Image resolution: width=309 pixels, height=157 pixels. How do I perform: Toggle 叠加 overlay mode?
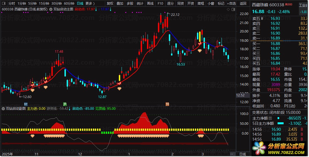pyautogui.click(x=120, y=4)
